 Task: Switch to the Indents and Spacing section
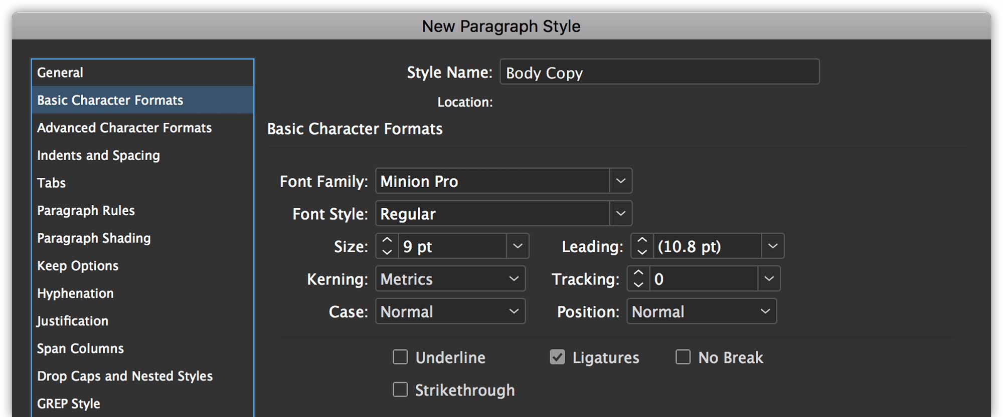pyautogui.click(x=98, y=155)
